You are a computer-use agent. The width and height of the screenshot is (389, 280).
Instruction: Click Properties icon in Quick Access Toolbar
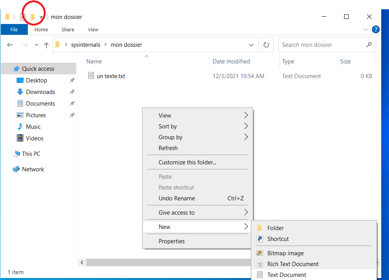pos(23,17)
